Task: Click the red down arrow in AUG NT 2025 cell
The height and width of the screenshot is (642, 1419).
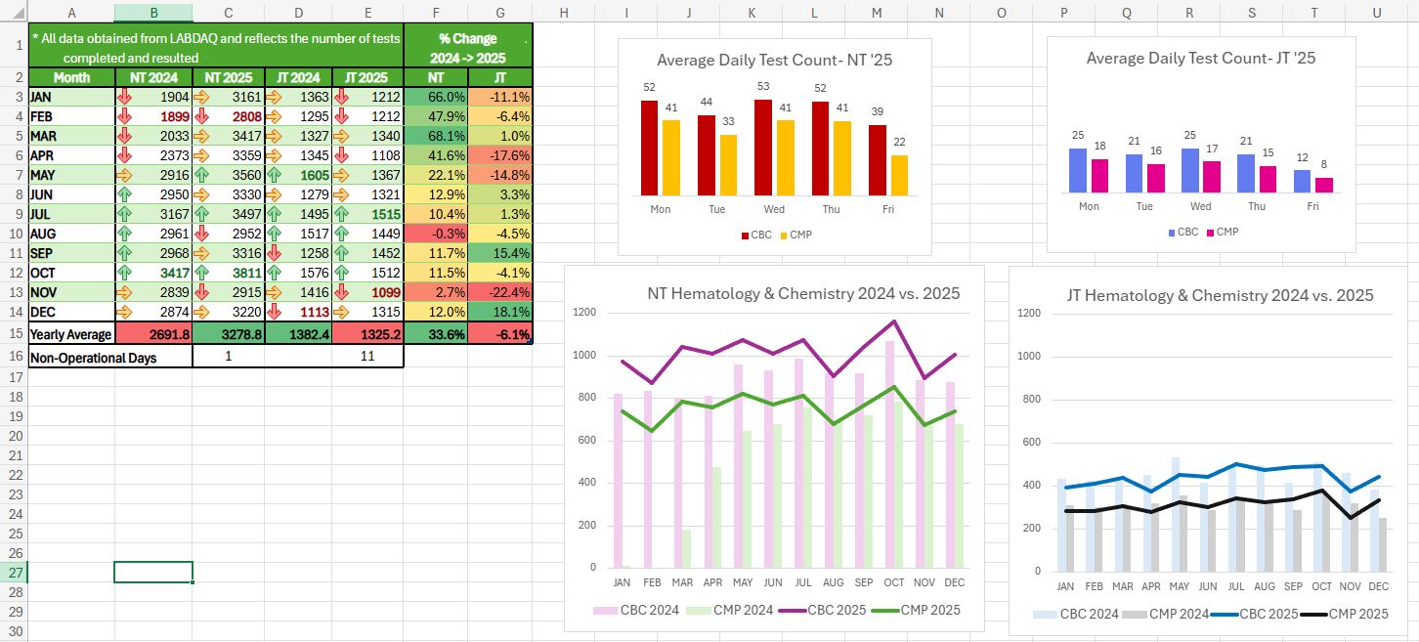Action: (x=200, y=235)
